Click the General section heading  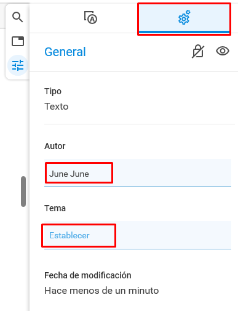click(x=65, y=52)
